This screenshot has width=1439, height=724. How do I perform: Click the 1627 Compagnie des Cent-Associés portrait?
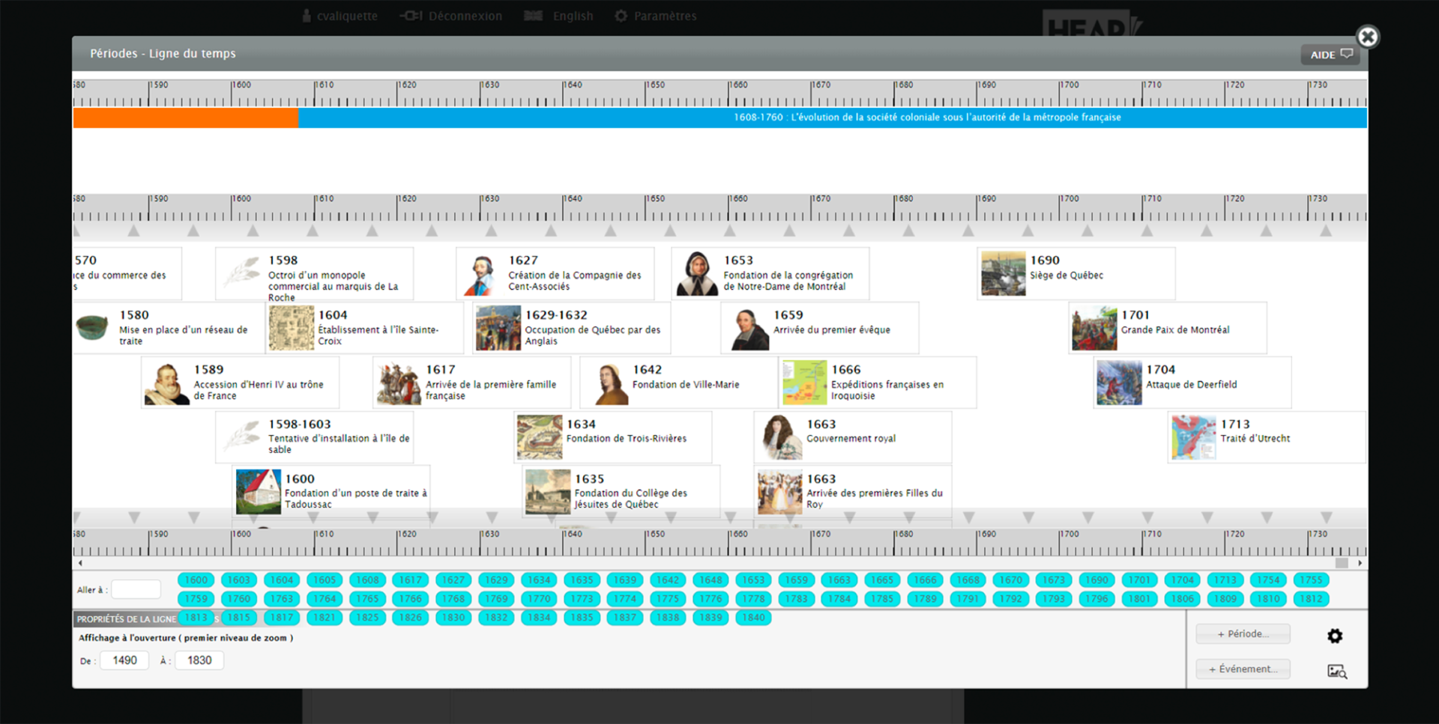pos(481,274)
